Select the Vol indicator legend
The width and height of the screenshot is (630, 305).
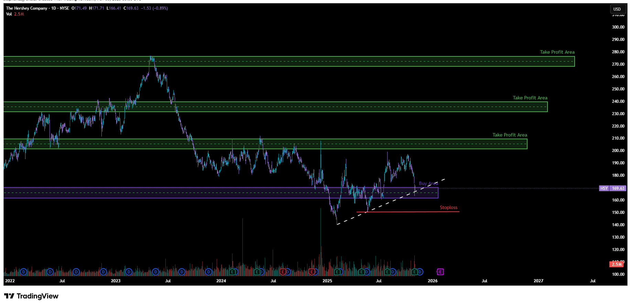point(9,14)
